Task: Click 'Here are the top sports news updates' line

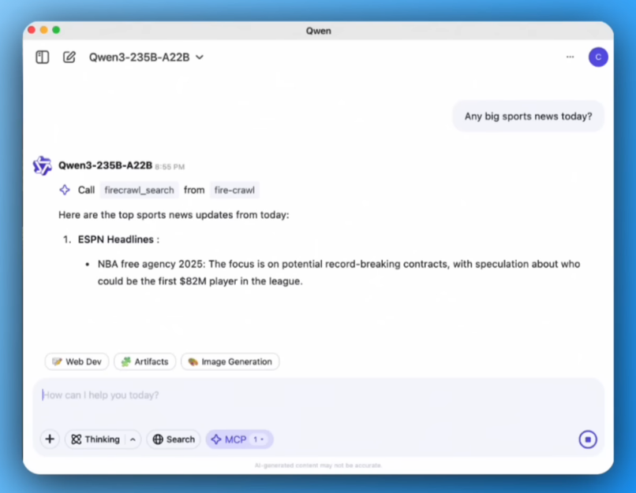Action: (174, 215)
